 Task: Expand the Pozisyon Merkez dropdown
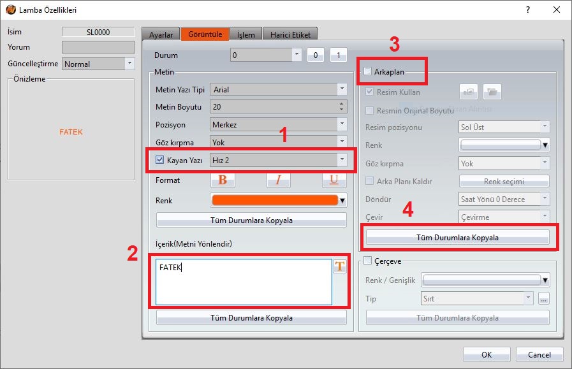click(279, 124)
